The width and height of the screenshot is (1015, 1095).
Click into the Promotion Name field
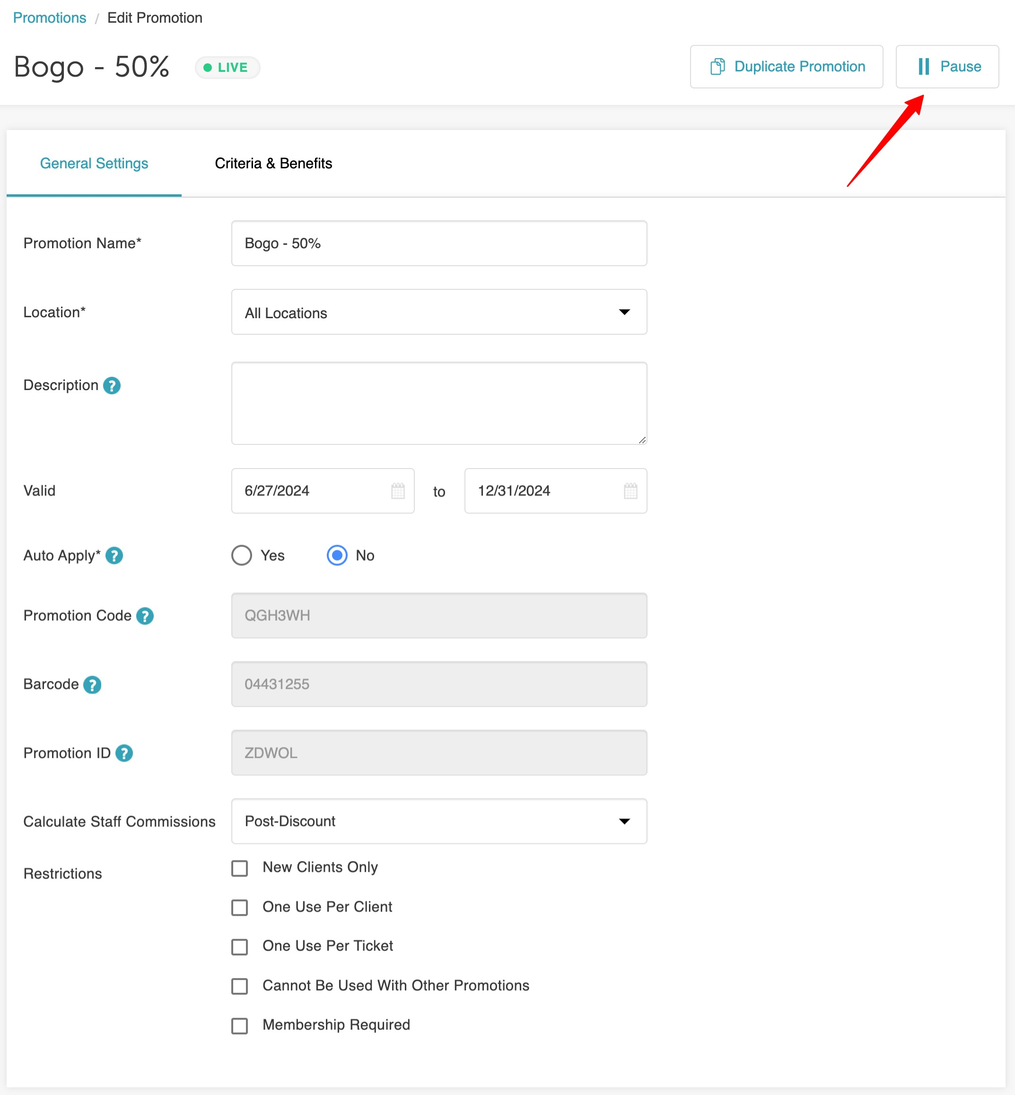pos(439,243)
